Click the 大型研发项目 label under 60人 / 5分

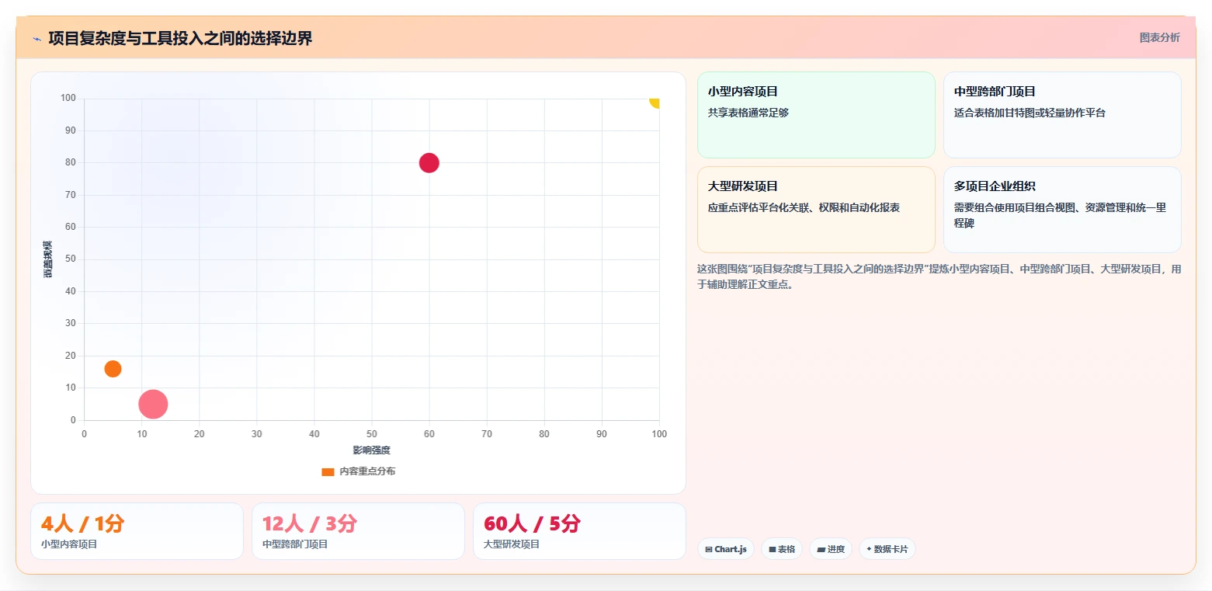coord(512,544)
